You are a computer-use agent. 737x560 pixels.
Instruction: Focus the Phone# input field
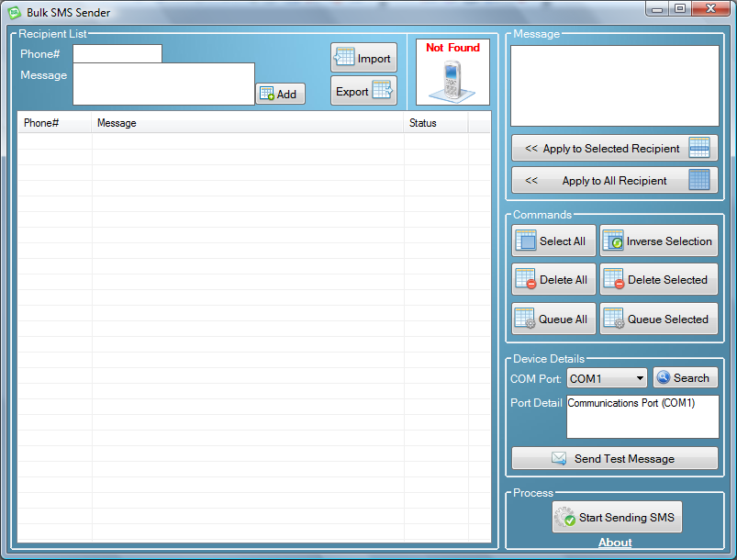(x=117, y=53)
